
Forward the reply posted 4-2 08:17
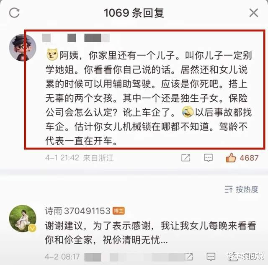(x=189, y=256)
